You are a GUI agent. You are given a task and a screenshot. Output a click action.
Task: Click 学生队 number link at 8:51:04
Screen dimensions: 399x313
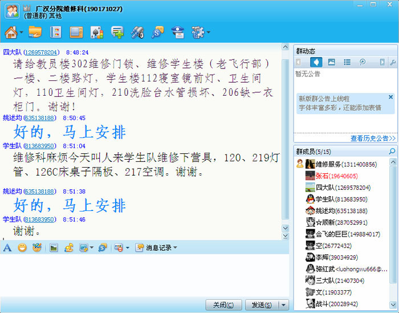pyautogui.click(x=39, y=146)
